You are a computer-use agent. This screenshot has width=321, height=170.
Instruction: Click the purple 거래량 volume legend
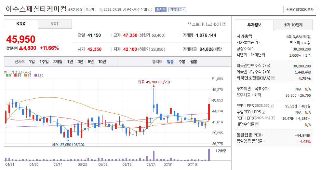click(221, 151)
